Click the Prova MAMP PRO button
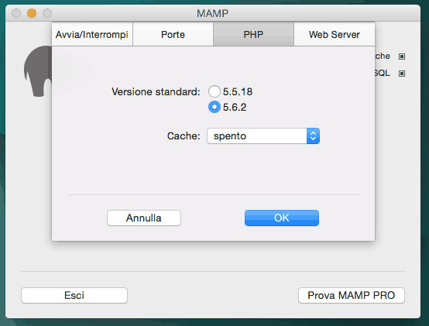Screen dimensions: 429x326 352,295
